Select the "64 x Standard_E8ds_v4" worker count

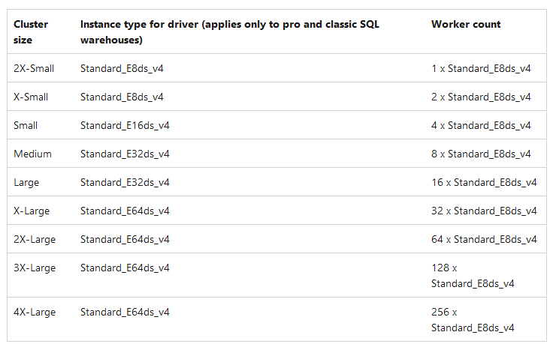[484, 239]
